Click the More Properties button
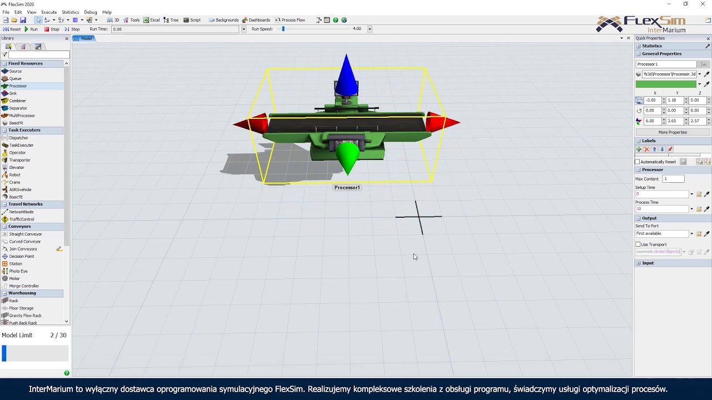The height and width of the screenshot is (400, 712). 673,132
